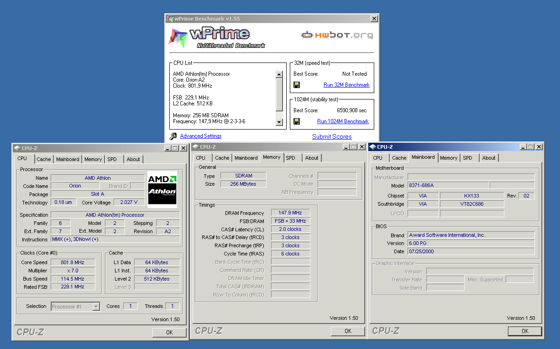This screenshot has height=349, width=560.
Task: Open the Memory tab in the left CPU-Z window
Action: coord(93,159)
